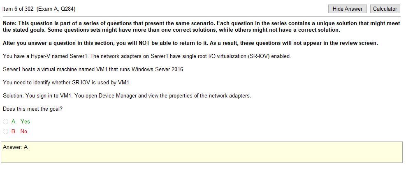Click the red "B." option letter
Image resolution: width=406 pixels, height=195 pixels.
(x=14, y=131)
